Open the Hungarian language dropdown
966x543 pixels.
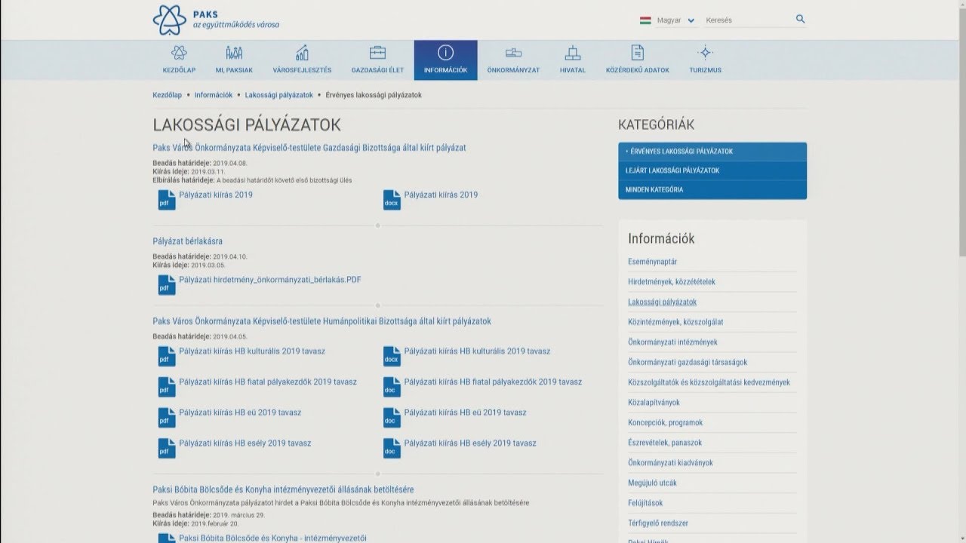668,20
